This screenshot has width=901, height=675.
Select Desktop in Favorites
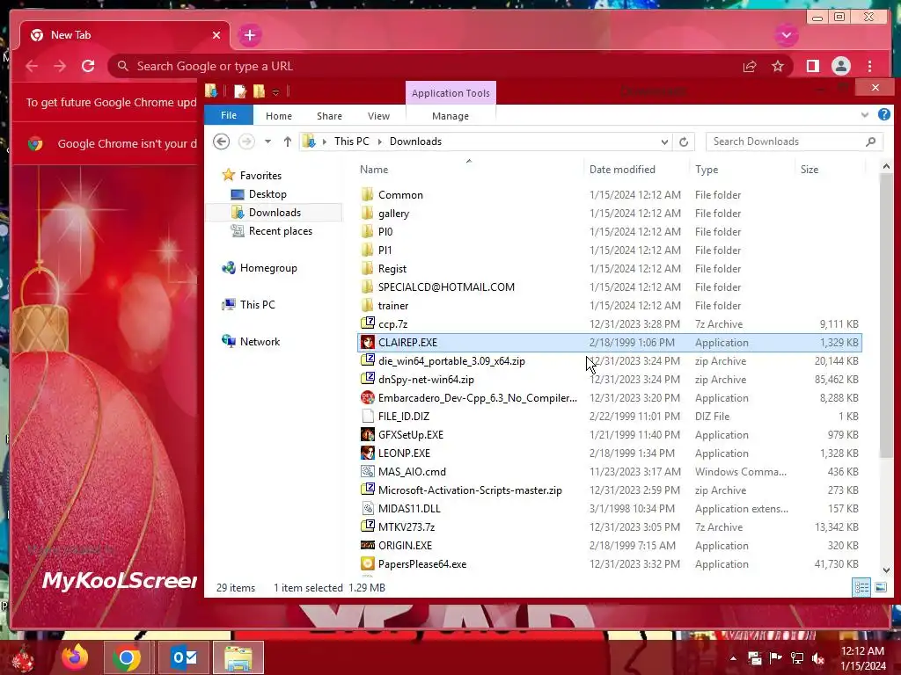click(267, 194)
